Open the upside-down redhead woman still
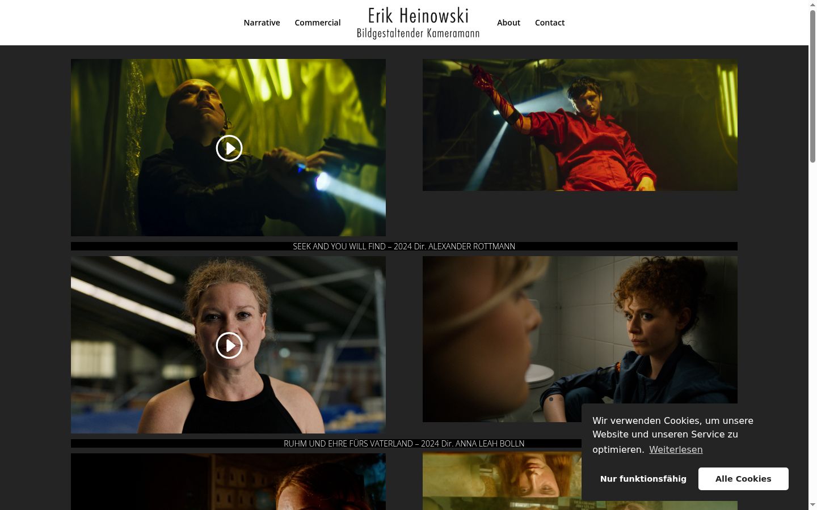This screenshot has height=510, width=817. point(502,481)
